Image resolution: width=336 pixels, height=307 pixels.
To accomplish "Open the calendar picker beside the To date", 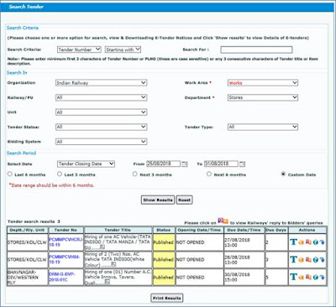I will coord(242,164).
